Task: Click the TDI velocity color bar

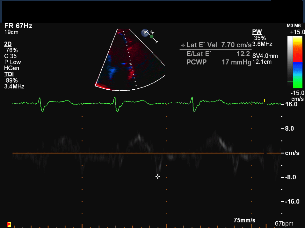Action: (x=297, y=62)
